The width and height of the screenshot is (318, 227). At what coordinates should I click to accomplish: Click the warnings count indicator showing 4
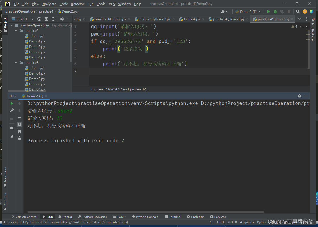point(294,26)
